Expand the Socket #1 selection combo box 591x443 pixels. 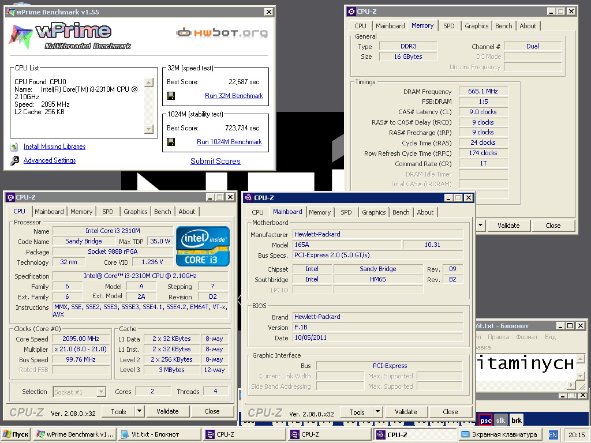(x=101, y=392)
